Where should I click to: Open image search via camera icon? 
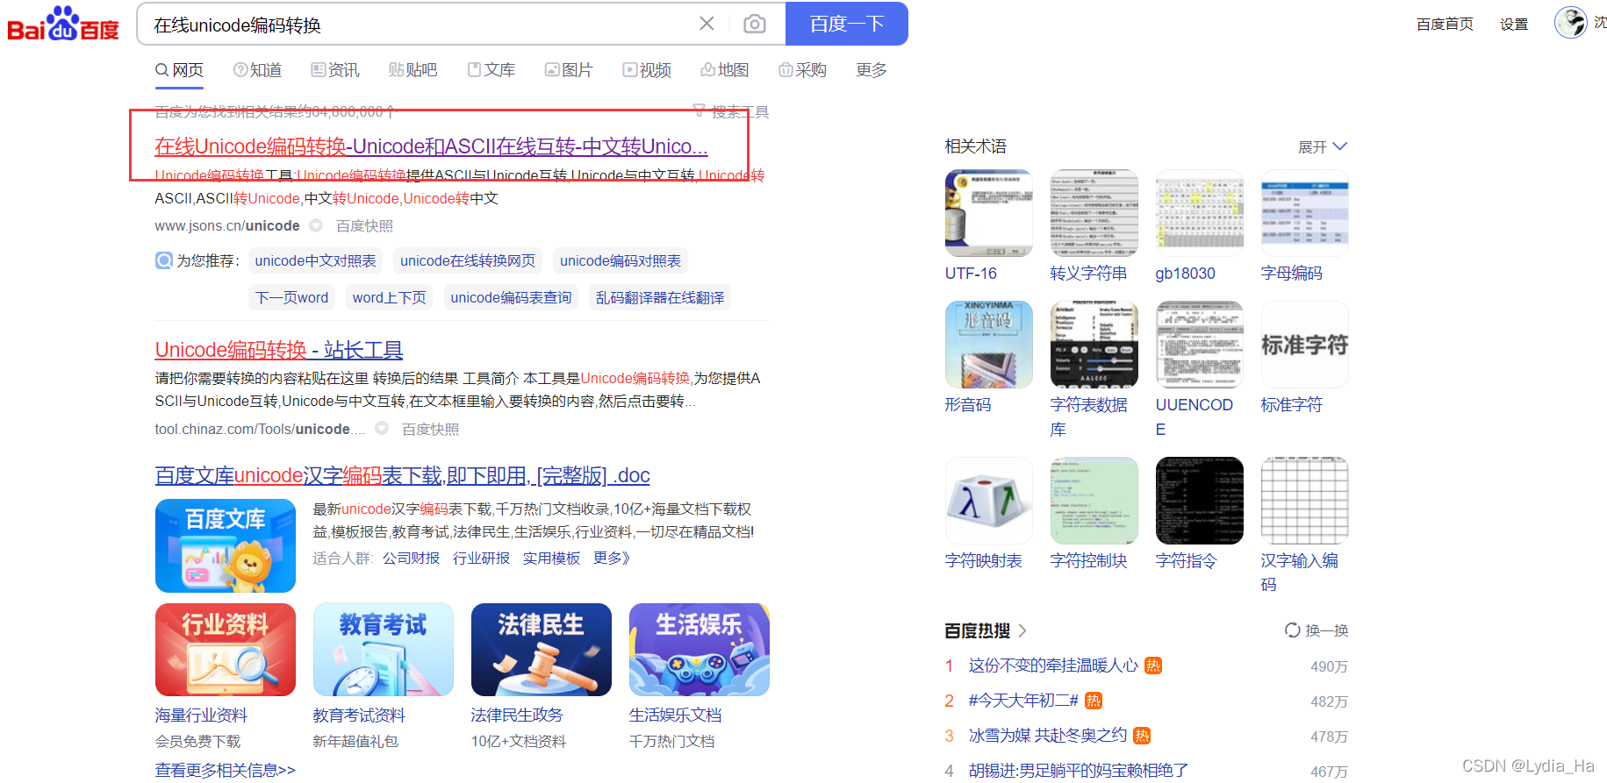tap(754, 24)
